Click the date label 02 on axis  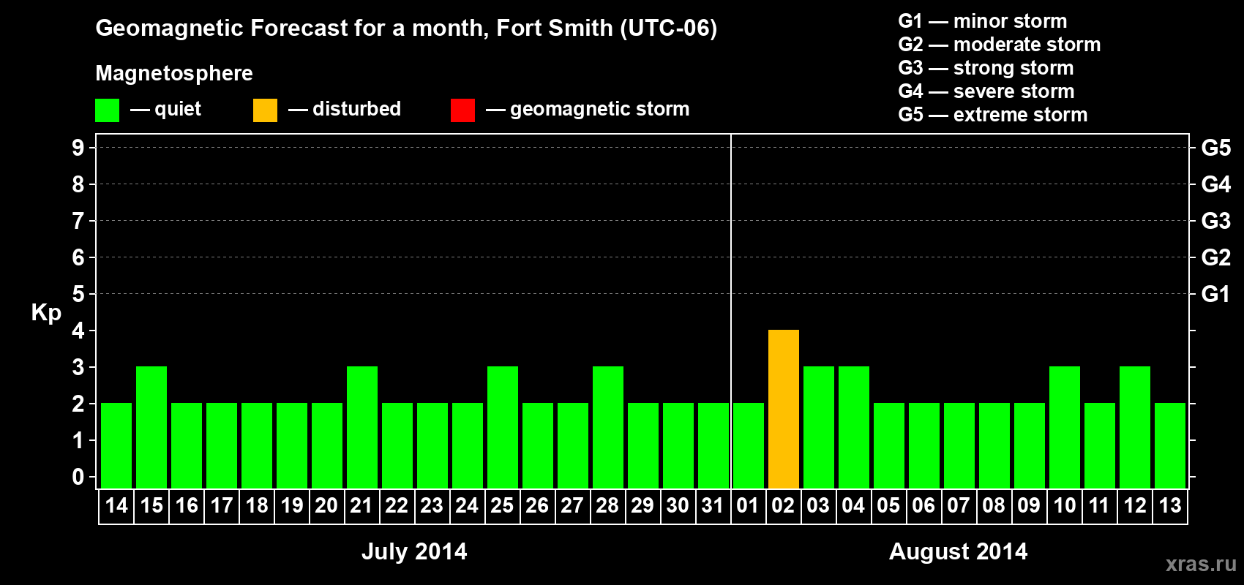783,505
